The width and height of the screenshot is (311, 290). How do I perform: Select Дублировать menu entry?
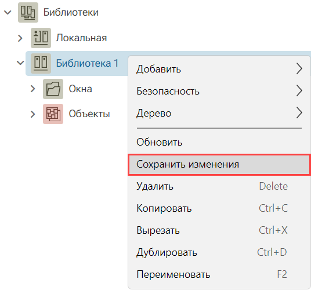point(219,252)
